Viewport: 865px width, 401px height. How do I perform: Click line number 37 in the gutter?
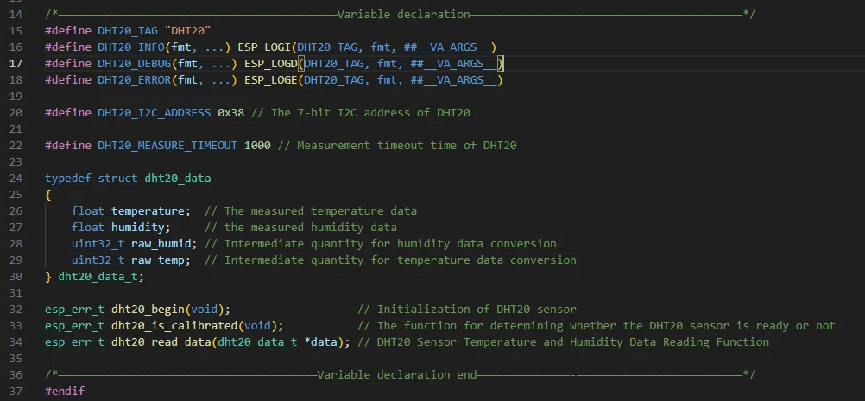[x=16, y=392]
